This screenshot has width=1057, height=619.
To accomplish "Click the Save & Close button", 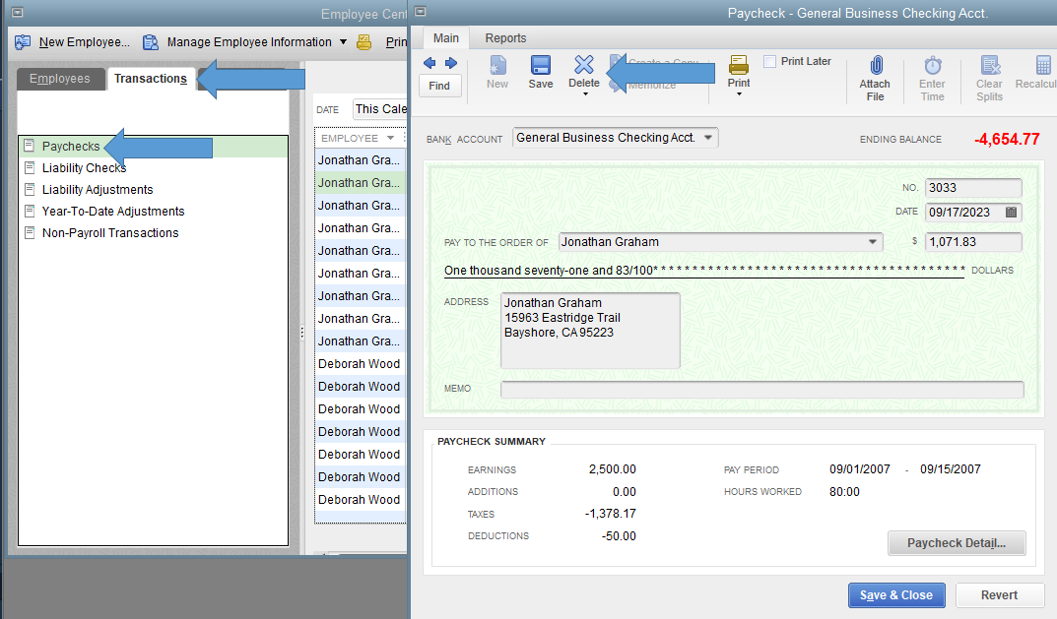I will point(895,594).
